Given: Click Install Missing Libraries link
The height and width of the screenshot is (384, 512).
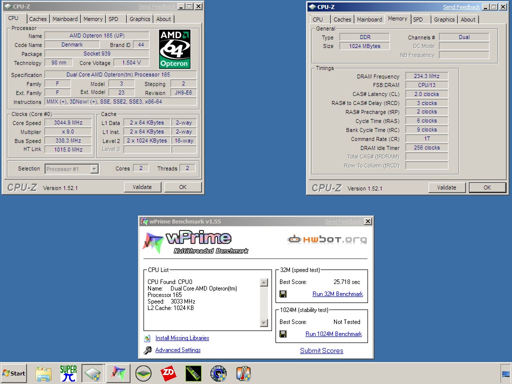Looking at the screenshot, I should tap(182, 338).
